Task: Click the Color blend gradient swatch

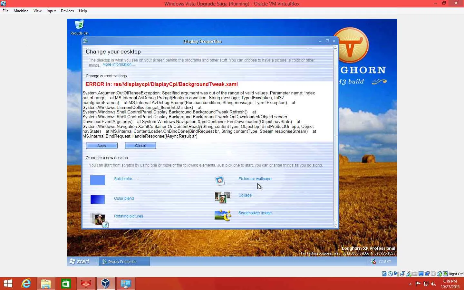Action: [98, 199]
